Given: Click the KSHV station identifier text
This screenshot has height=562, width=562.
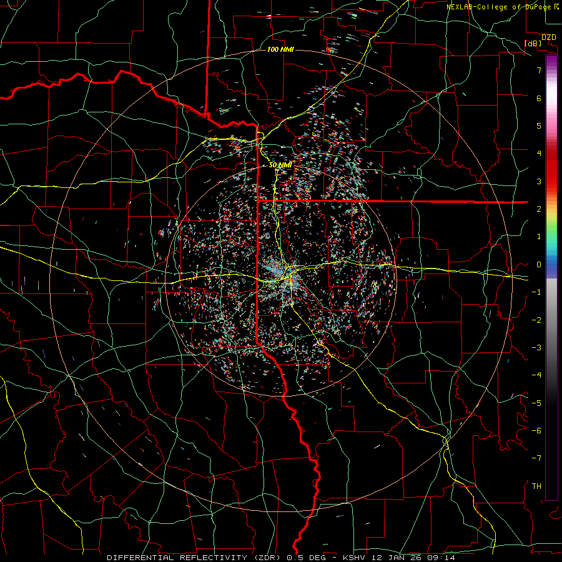Looking at the screenshot, I should coord(355,558).
